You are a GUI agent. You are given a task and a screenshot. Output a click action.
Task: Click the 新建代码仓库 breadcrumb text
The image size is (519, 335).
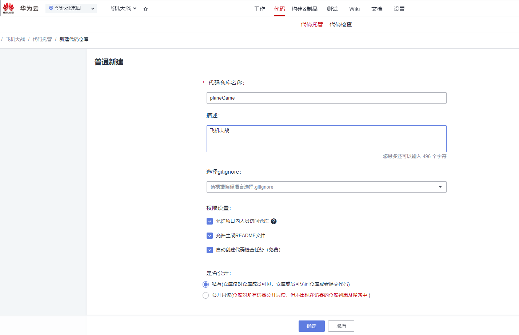(74, 39)
